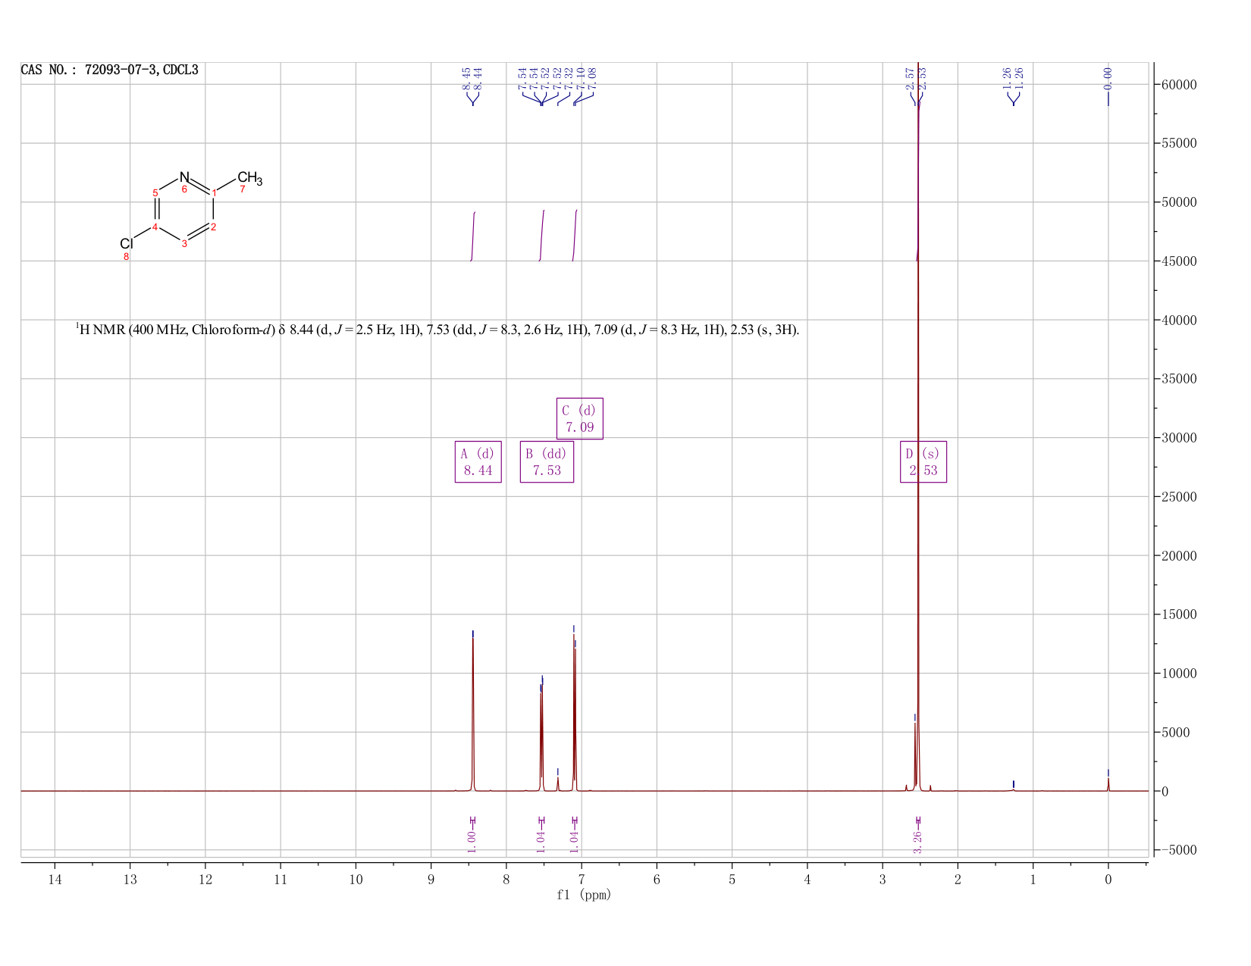
Task: Click the 0.00 peak label at top right
Action: click(1108, 77)
